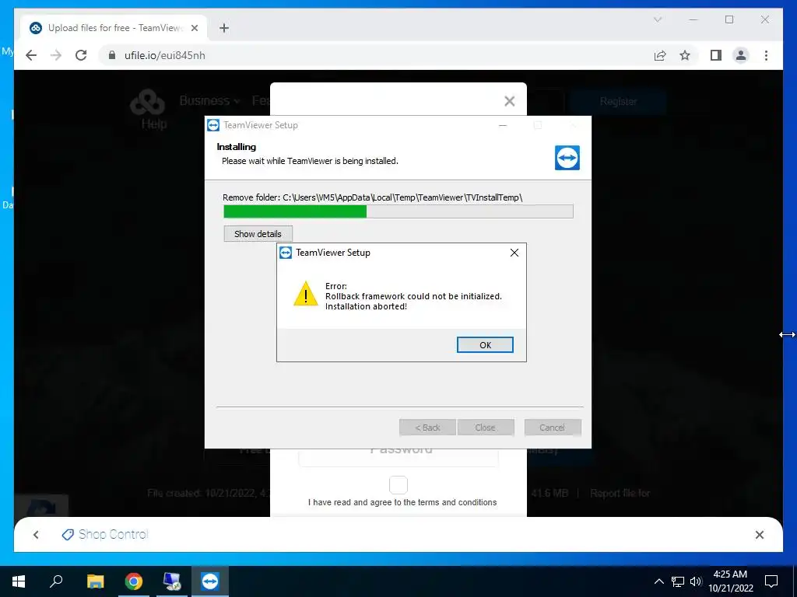Click the installation progress bar
Image resolution: width=797 pixels, height=597 pixels.
pyautogui.click(x=398, y=211)
